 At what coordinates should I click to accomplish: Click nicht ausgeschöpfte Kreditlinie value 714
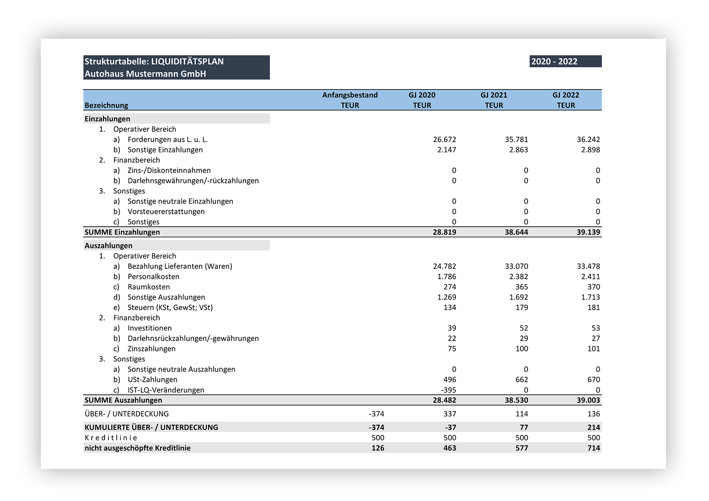[x=593, y=448]
